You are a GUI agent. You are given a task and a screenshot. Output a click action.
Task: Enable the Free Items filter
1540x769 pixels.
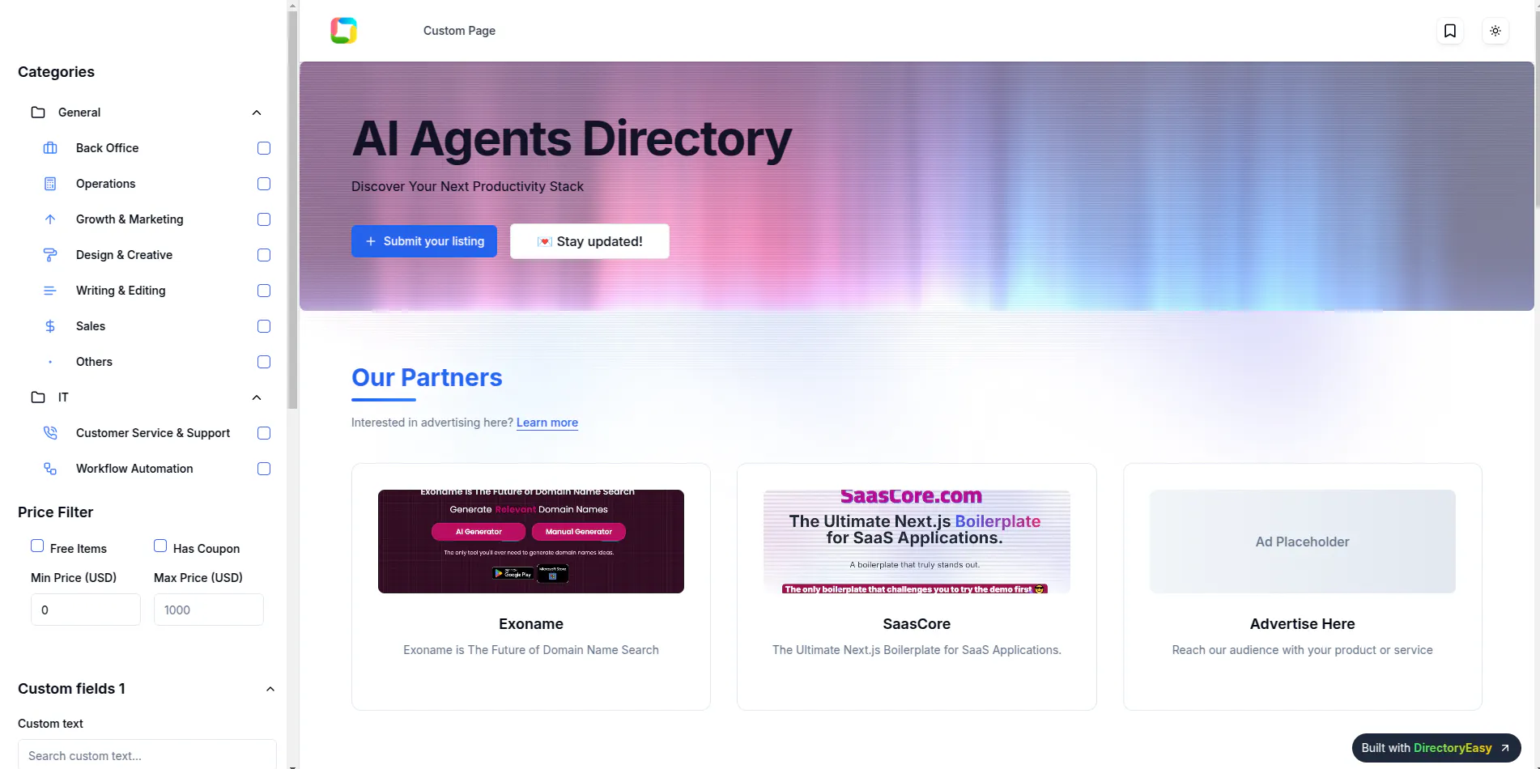pos(37,546)
